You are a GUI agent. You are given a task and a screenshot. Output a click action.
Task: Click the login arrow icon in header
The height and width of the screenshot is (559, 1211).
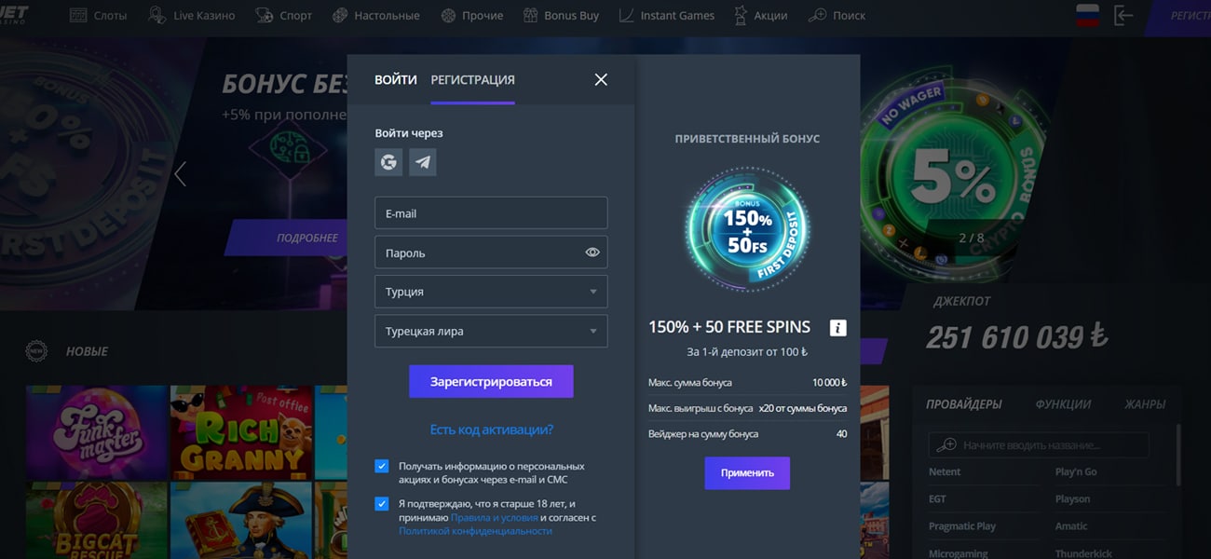click(x=1124, y=16)
